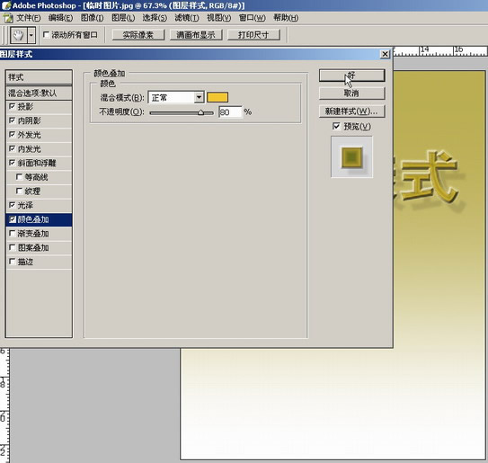
Task: Enable the 描边 checkbox
Action: pos(13,262)
